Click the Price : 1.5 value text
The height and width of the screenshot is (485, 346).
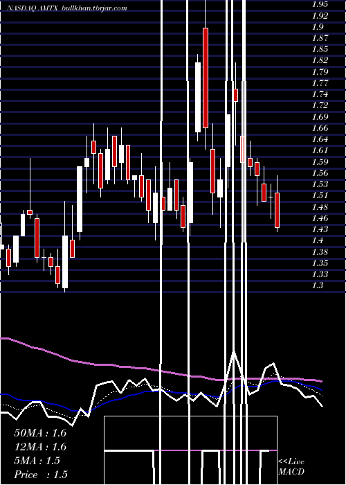tap(40, 475)
